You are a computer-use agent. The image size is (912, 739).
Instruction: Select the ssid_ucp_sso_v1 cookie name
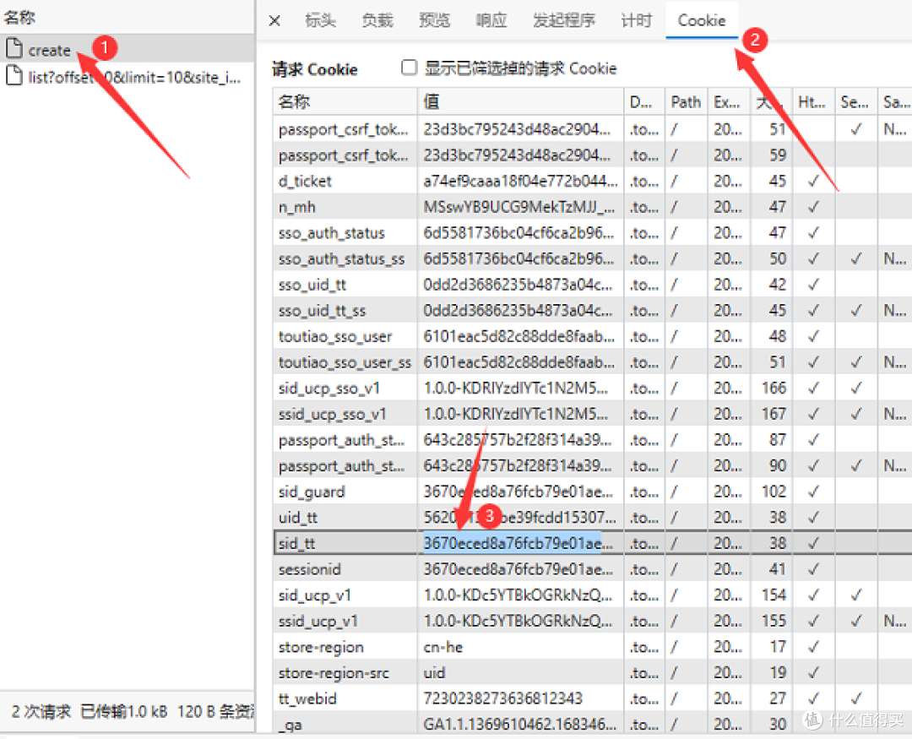pos(332,415)
